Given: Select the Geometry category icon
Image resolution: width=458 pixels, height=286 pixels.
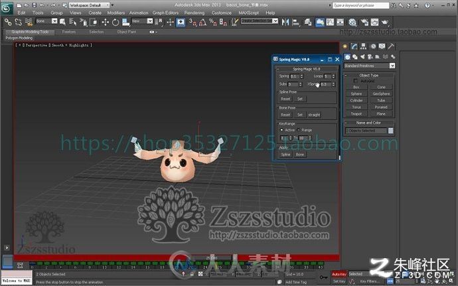Looking at the screenshot, I should tap(347, 56).
